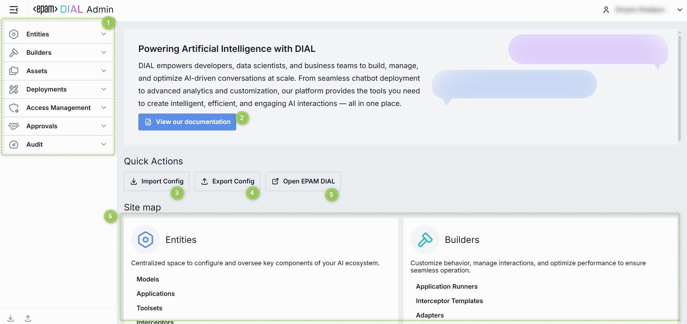Click View our documentation button
Viewport: 687px width, 324px height.
[187, 122]
